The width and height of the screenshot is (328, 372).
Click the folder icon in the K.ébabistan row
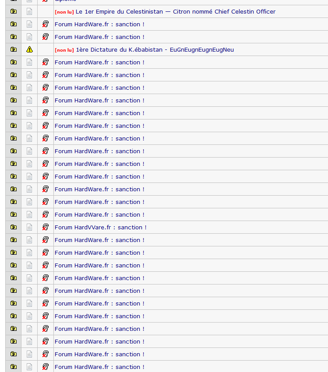click(14, 49)
